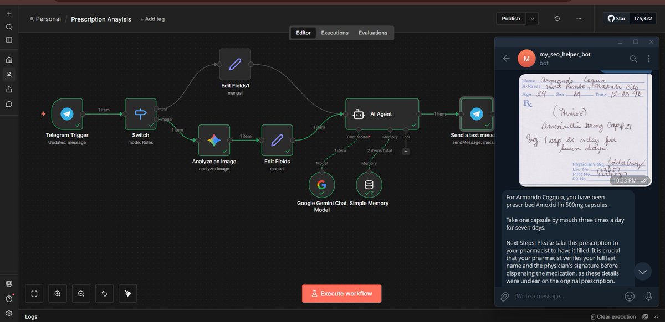This screenshot has height=322, width=665.
Task: Add a tool with the plus under Tool
Action: [406, 151]
